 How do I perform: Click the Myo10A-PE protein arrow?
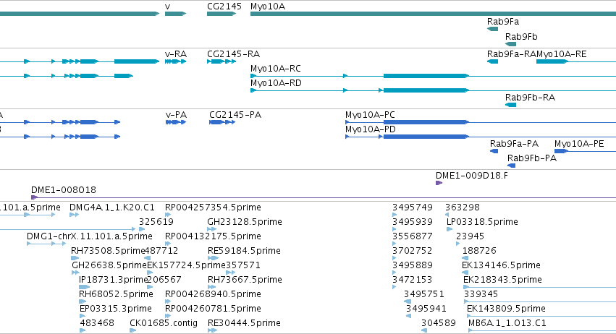(x=562, y=151)
